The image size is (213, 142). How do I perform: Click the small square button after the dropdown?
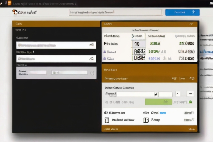[x=191, y=94]
